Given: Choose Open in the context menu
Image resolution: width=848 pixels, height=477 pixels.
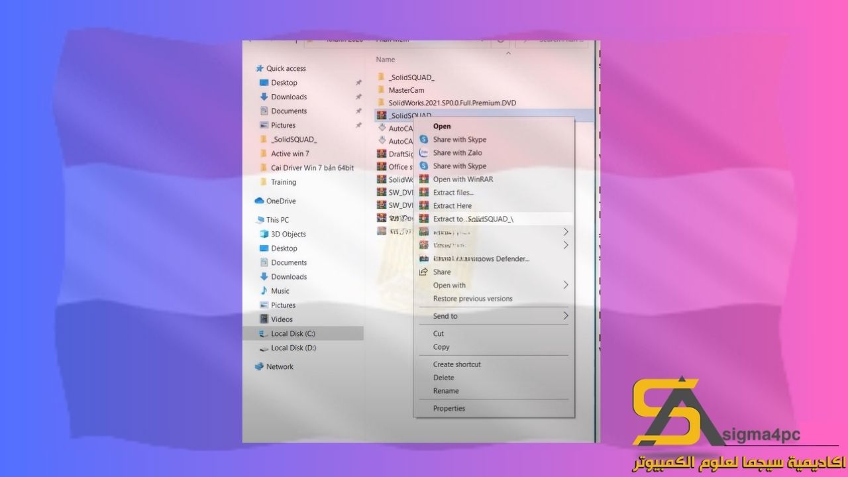Looking at the screenshot, I should click(x=442, y=127).
